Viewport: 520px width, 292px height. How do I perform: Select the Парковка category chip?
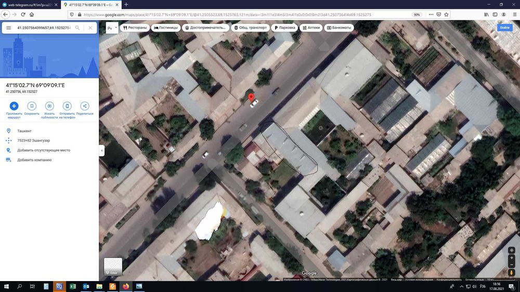(284, 28)
